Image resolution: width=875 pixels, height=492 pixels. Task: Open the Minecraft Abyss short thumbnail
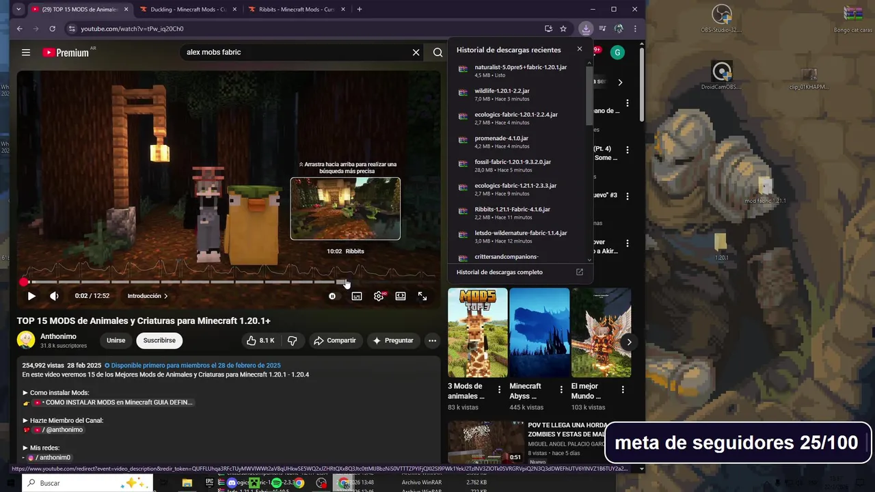(x=539, y=333)
